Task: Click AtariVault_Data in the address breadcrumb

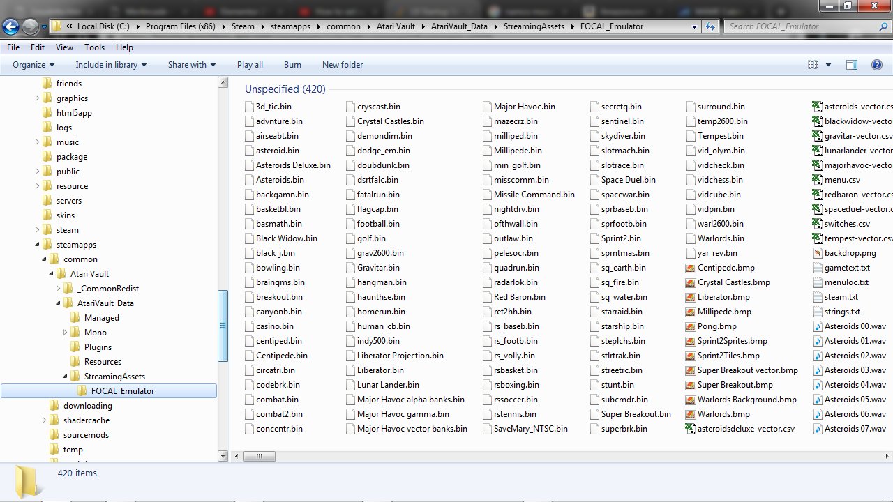Action: [459, 26]
